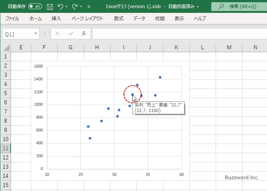Select row 11 header
The height and width of the screenshot is (191, 267).
[x=6, y=148]
